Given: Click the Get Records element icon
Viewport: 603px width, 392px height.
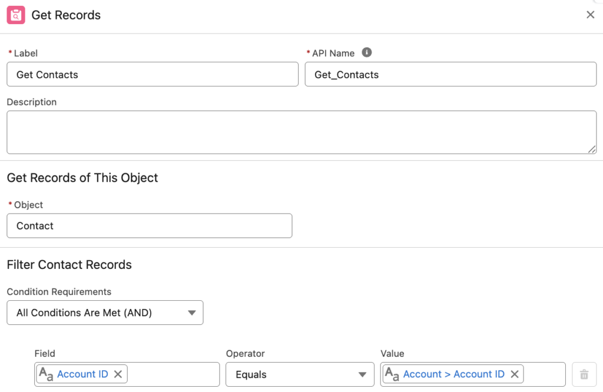Looking at the screenshot, I should [x=16, y=15].
